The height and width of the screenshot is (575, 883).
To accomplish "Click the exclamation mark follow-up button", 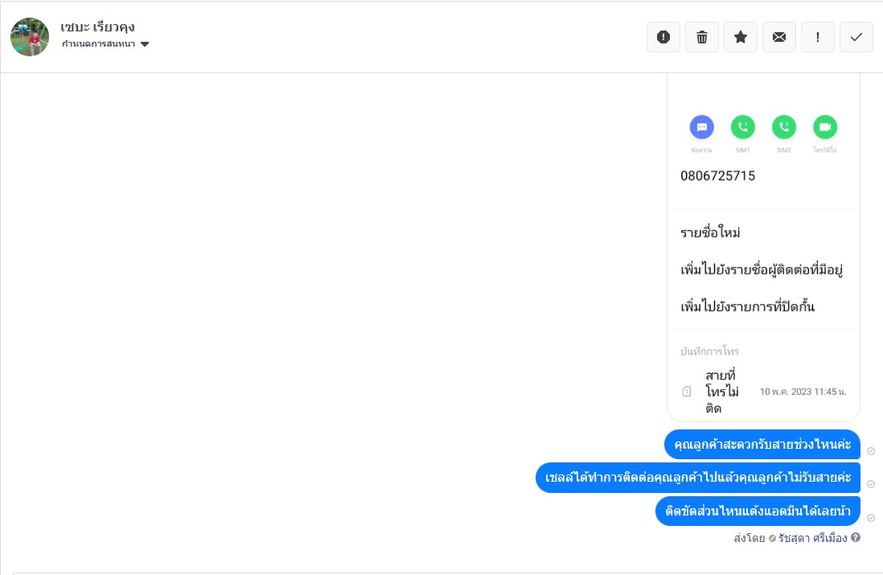I will point(818,37).
